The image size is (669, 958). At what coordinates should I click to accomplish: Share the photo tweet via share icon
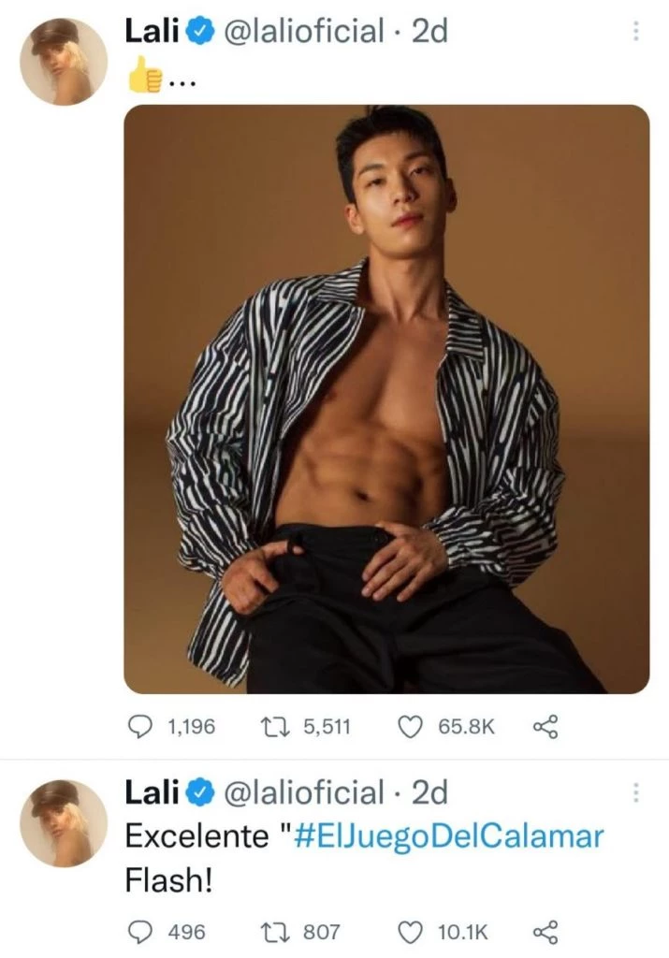coord(545,726)
